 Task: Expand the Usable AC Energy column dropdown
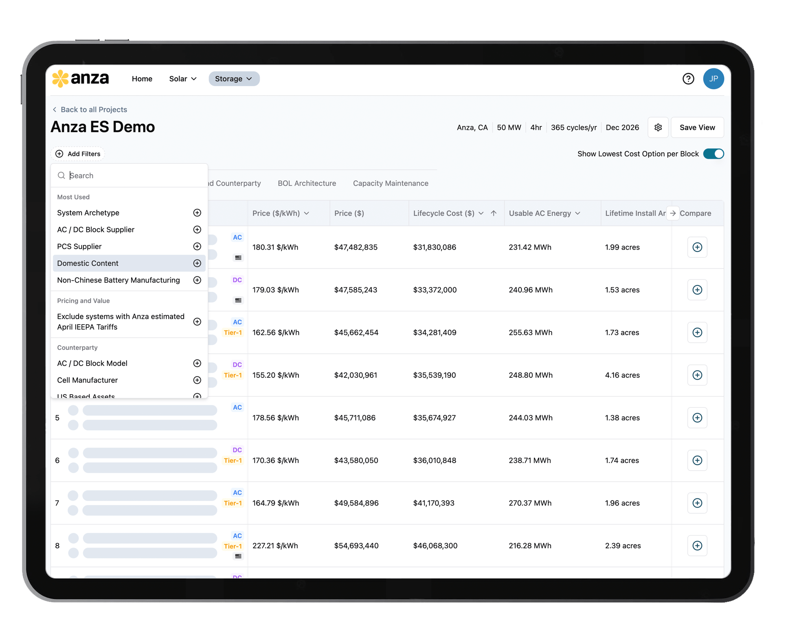pyautogui.click(x=578, y=213)
